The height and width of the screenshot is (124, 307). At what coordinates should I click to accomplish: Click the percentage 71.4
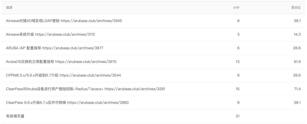[297, 89]
